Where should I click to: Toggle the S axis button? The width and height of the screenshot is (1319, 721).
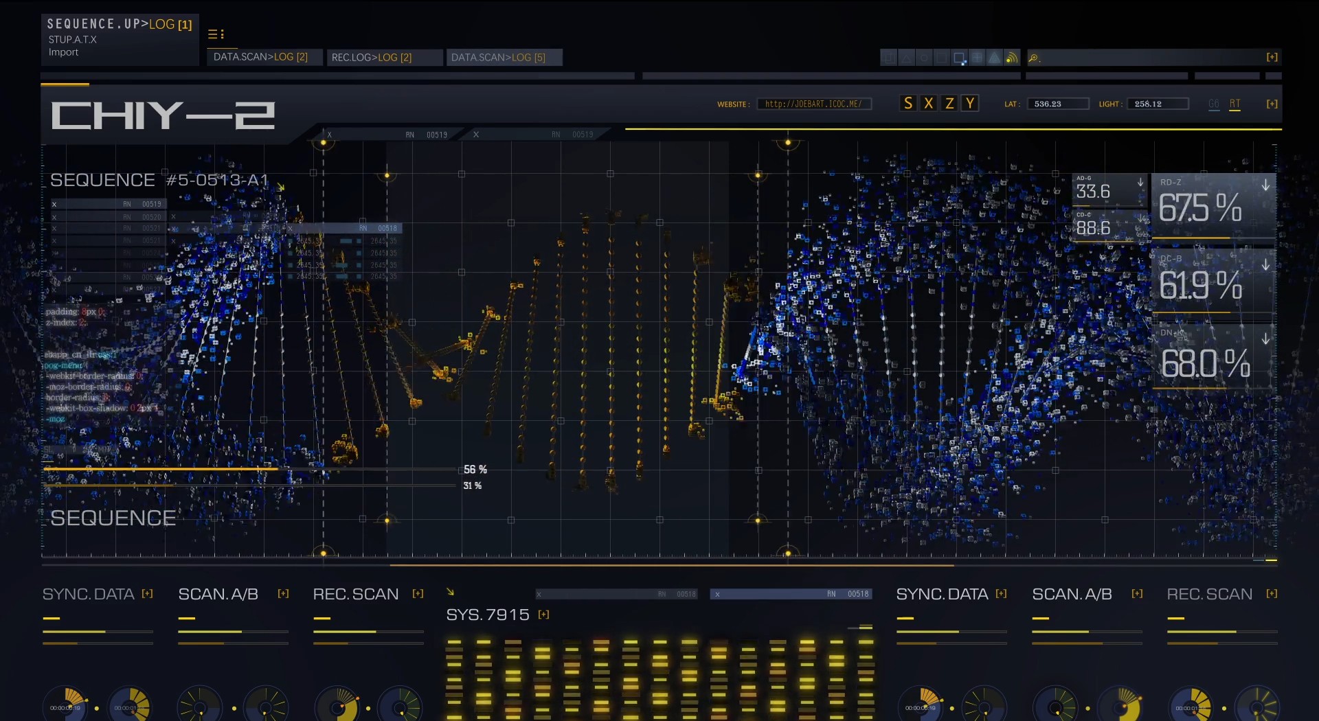(x=908, y=104)
